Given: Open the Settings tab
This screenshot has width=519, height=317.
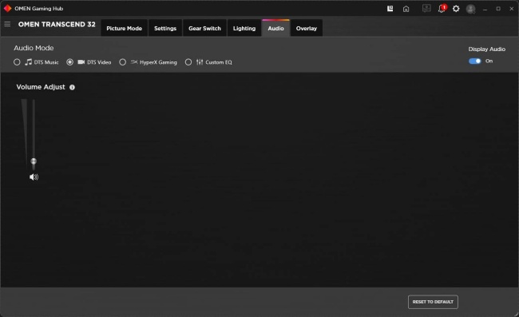Looking at the screenshot, I should 165,29.
